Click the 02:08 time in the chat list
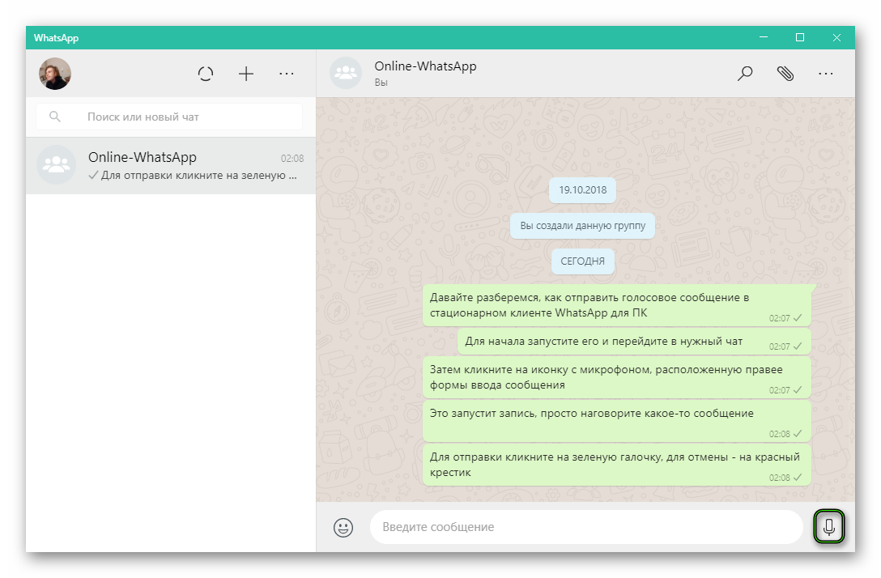Image resolution: width=881 pixels, height=578 pixels. 292,159
